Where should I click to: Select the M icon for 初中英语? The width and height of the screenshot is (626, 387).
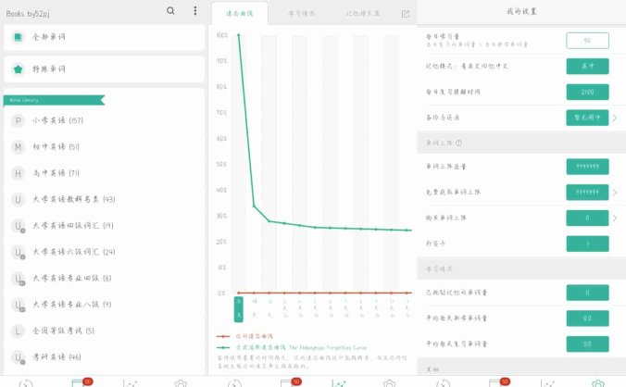[18, 147]
